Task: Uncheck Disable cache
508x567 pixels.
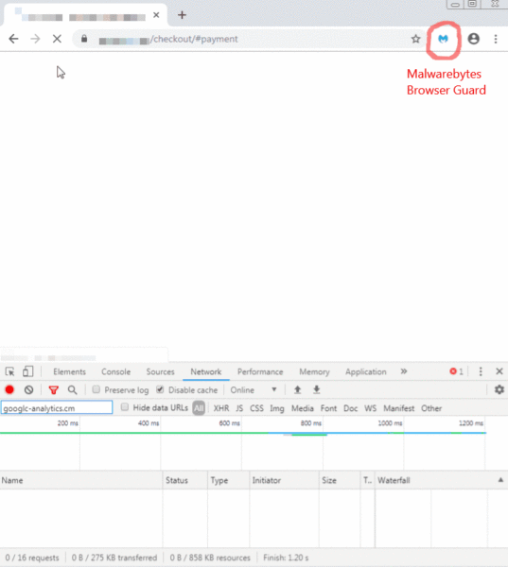Action: click(x=160, y=389)
